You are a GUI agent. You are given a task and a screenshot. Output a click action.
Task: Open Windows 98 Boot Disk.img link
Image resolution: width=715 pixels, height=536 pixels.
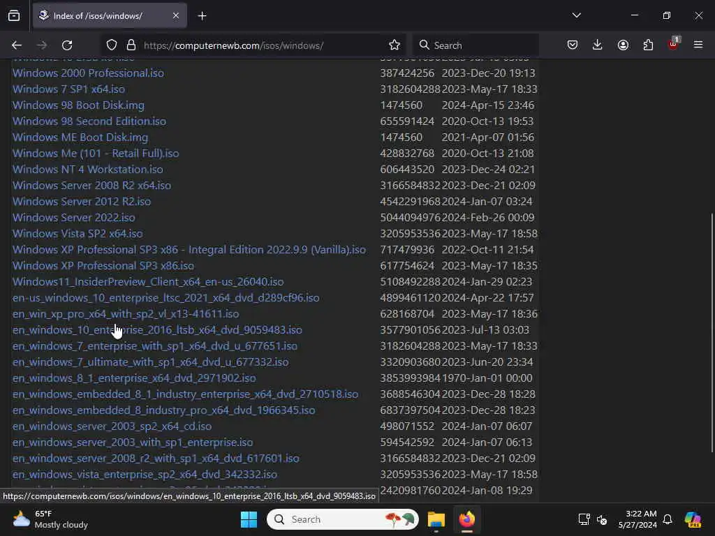(x=78, y=105)
